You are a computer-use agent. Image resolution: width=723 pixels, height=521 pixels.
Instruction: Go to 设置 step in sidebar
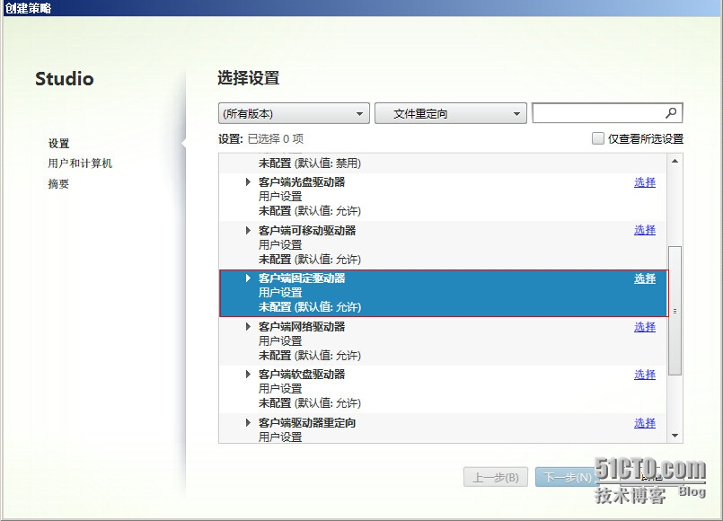coord(58,144)
